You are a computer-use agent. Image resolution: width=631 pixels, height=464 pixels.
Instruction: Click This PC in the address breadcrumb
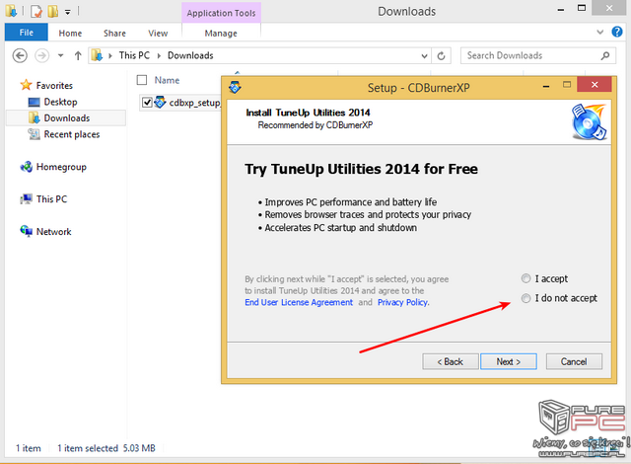click(134, 55)
